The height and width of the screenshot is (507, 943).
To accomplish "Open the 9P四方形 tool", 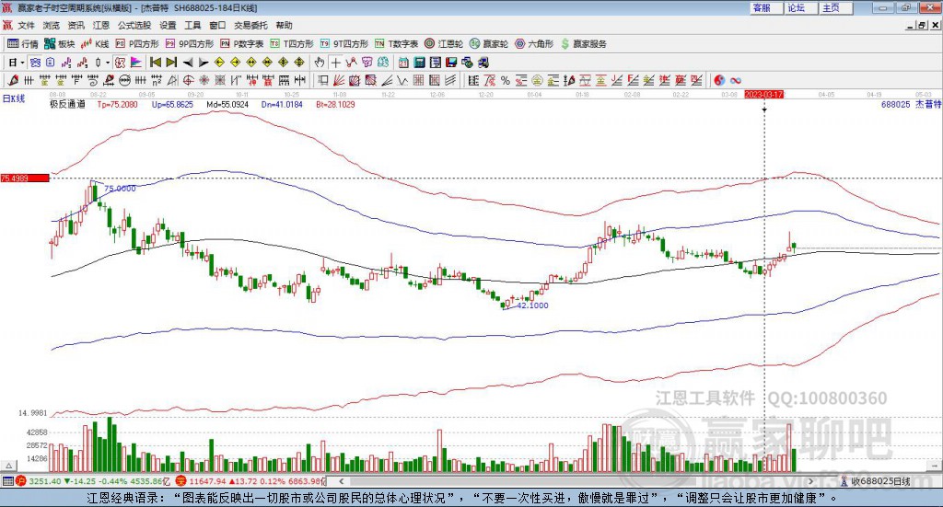I will 190,44.
